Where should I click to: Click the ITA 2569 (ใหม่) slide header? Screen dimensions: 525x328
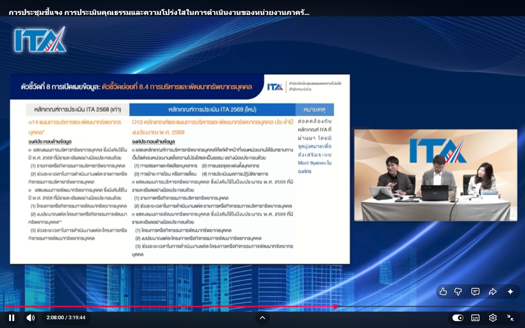[x=212, y=109]
